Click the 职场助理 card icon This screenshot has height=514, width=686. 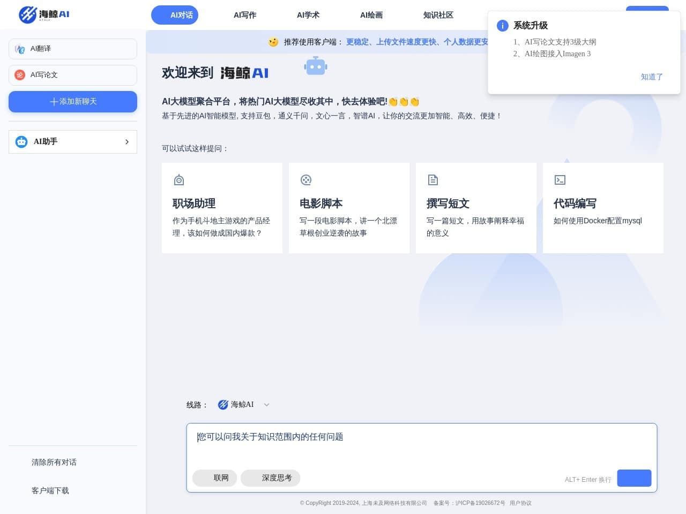click(x=179, y=180)
